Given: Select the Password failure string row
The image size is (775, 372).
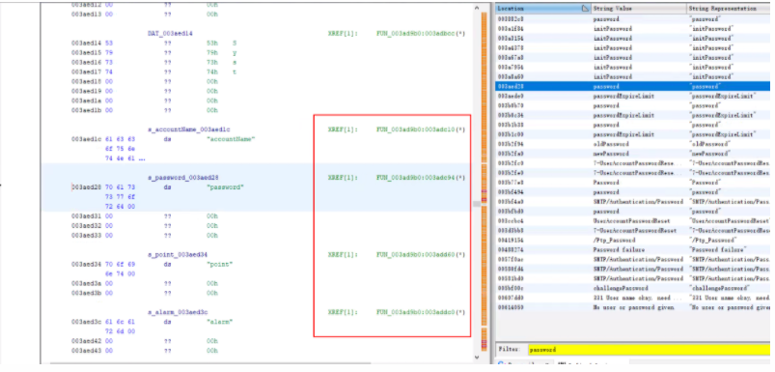Looking at the screenshot, I should point(633,250).
